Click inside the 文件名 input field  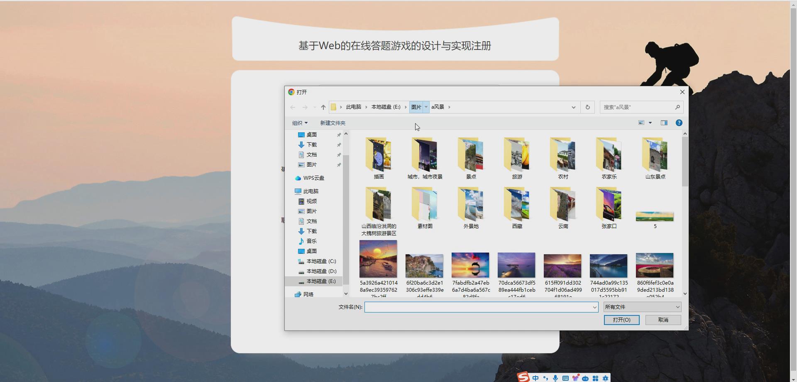(x=477, y=307)
